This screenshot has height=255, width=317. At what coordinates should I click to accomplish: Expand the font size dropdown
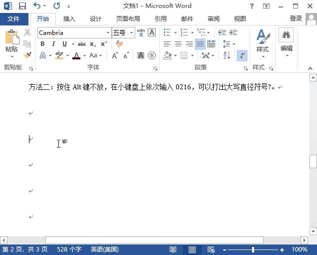click(132, 33)
